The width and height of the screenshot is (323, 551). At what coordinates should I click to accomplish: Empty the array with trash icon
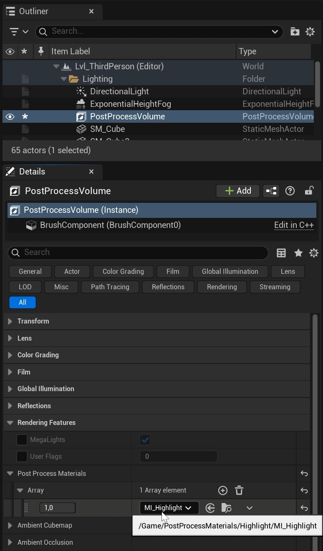(239, 490)
